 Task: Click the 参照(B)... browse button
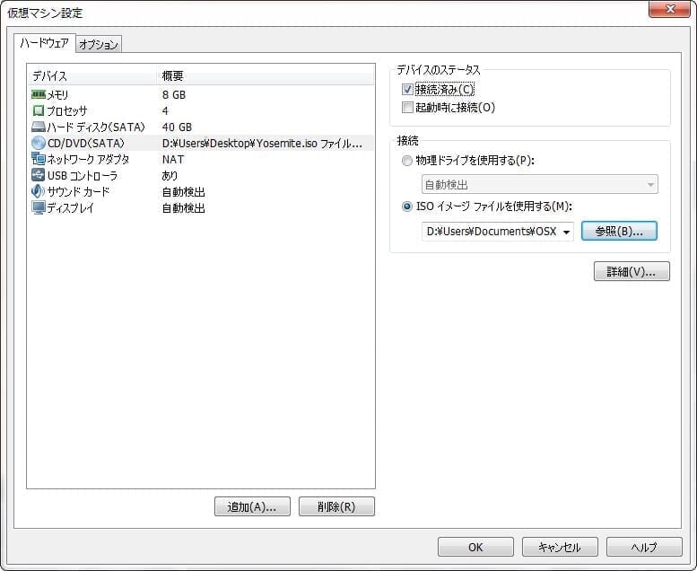[619, 231]
